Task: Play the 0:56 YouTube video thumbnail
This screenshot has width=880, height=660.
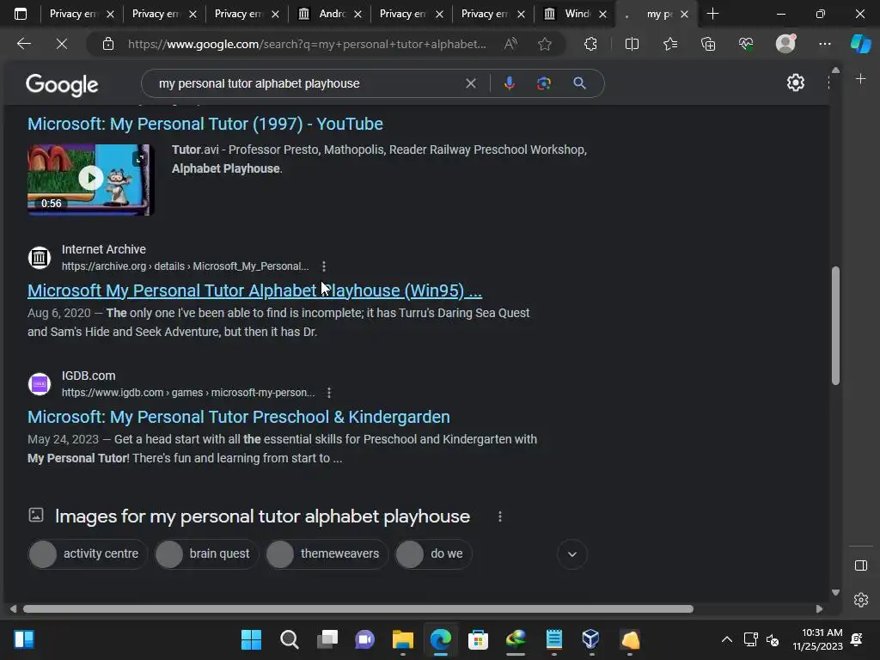Action: tap(89, 179)
